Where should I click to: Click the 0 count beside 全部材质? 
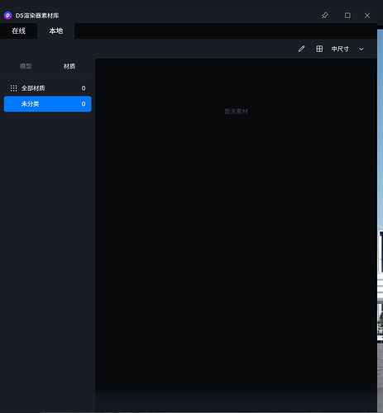click(84, 88)
